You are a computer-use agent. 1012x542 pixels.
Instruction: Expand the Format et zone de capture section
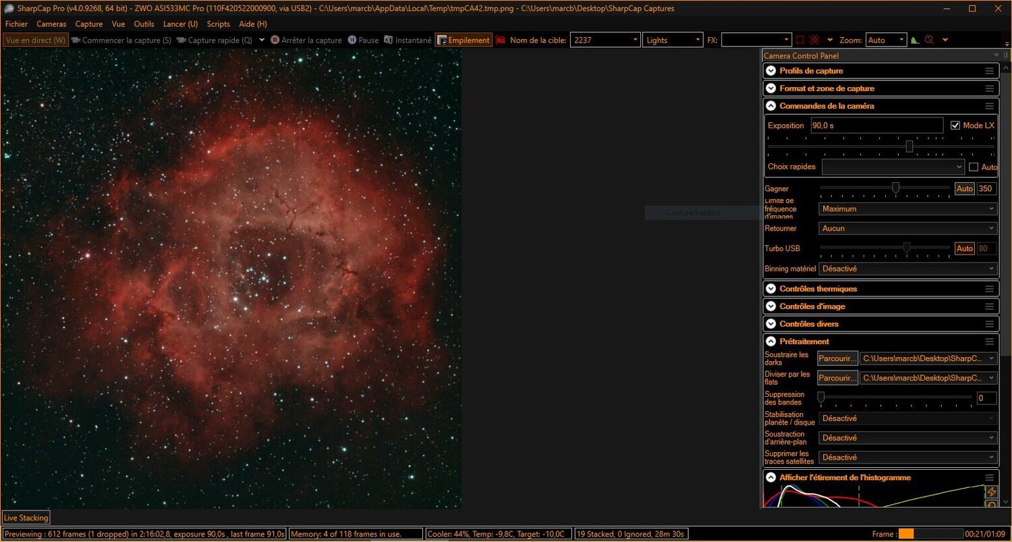click(x=771, y=88)
